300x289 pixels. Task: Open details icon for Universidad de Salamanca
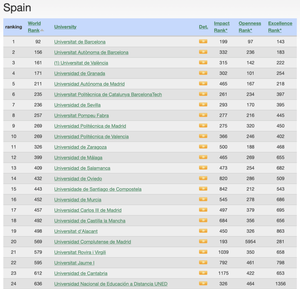tap(203, 168)
